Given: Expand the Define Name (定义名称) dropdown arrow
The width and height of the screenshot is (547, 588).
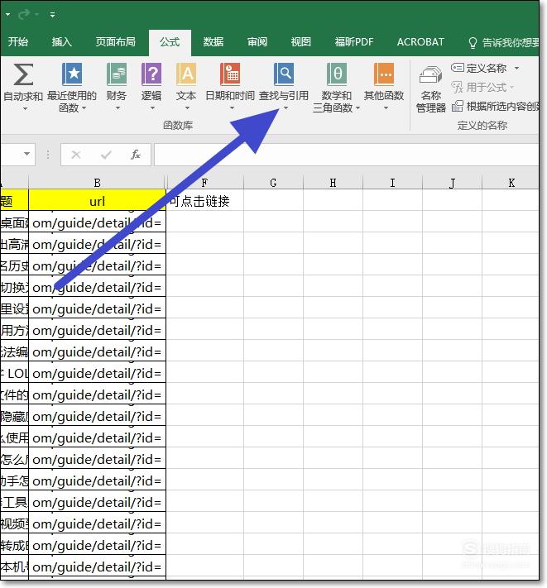Looking at the screenshot, I should [516, 69].
